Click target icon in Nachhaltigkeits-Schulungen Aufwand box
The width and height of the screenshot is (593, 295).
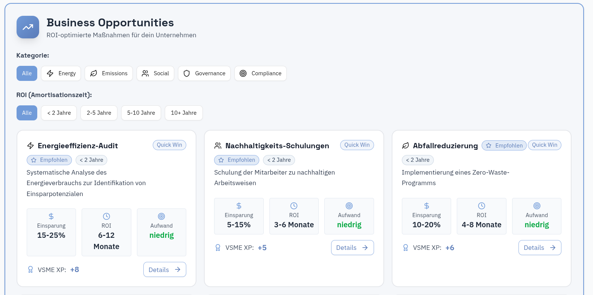(349, 206)
